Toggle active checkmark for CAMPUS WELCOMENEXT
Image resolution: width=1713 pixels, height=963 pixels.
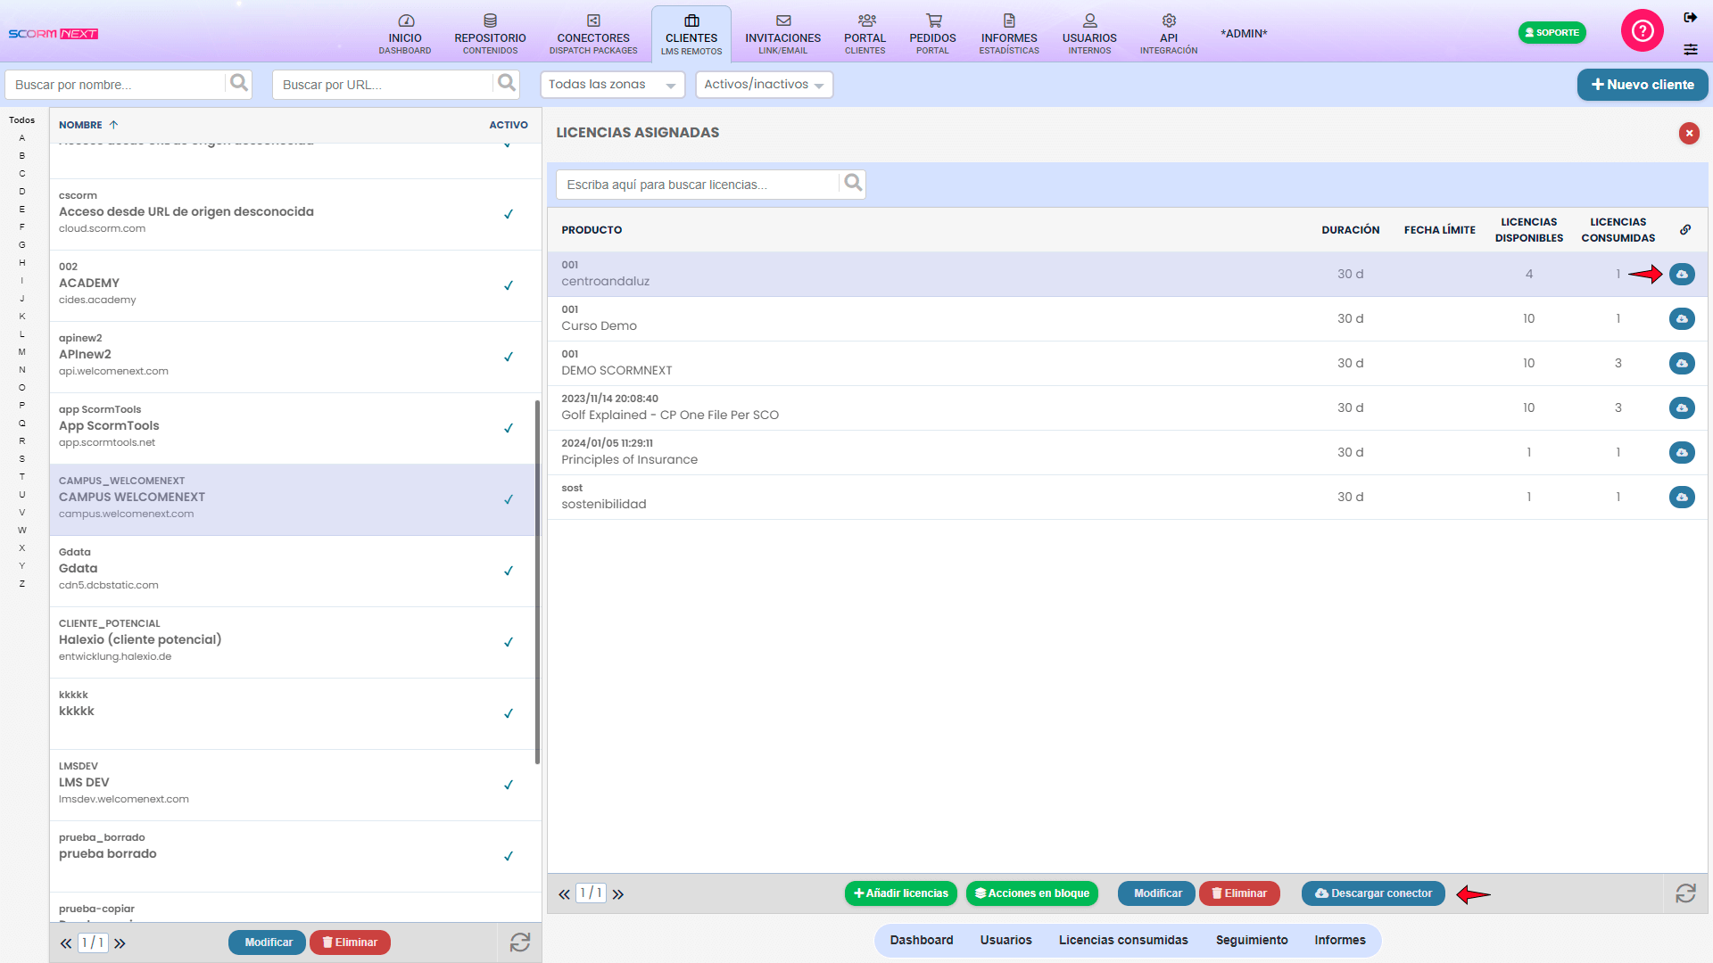point(509,499)
